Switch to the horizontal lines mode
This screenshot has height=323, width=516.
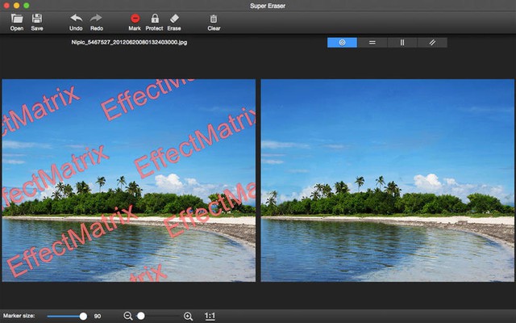(x=372, y=42)
